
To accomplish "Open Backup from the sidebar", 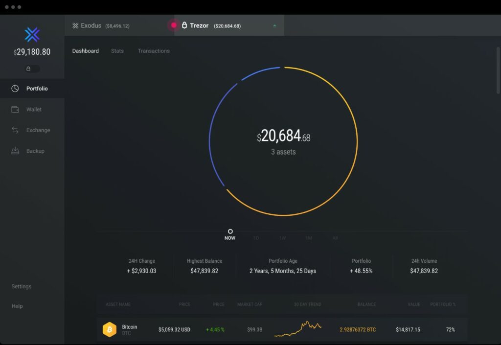I will [x=32, y=151].
